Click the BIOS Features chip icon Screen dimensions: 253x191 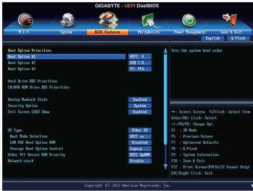[108, 20]
